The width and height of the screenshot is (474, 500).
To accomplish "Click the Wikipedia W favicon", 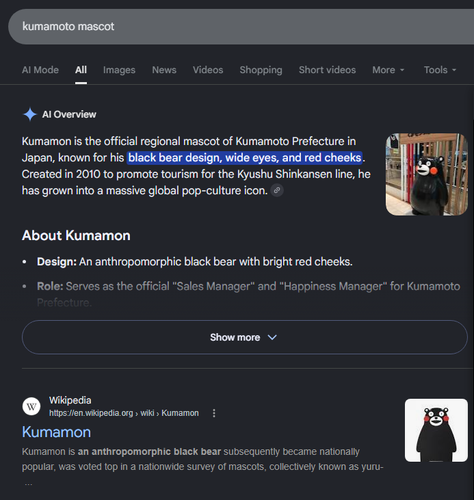I will pos(31,406).
